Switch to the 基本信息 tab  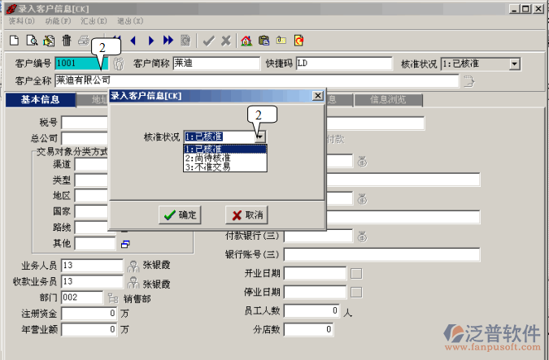[39, 100]
